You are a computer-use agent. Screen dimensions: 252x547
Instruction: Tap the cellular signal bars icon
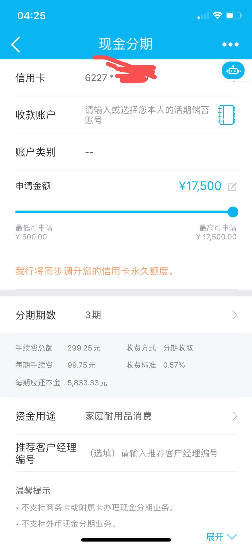pos(203,16)
